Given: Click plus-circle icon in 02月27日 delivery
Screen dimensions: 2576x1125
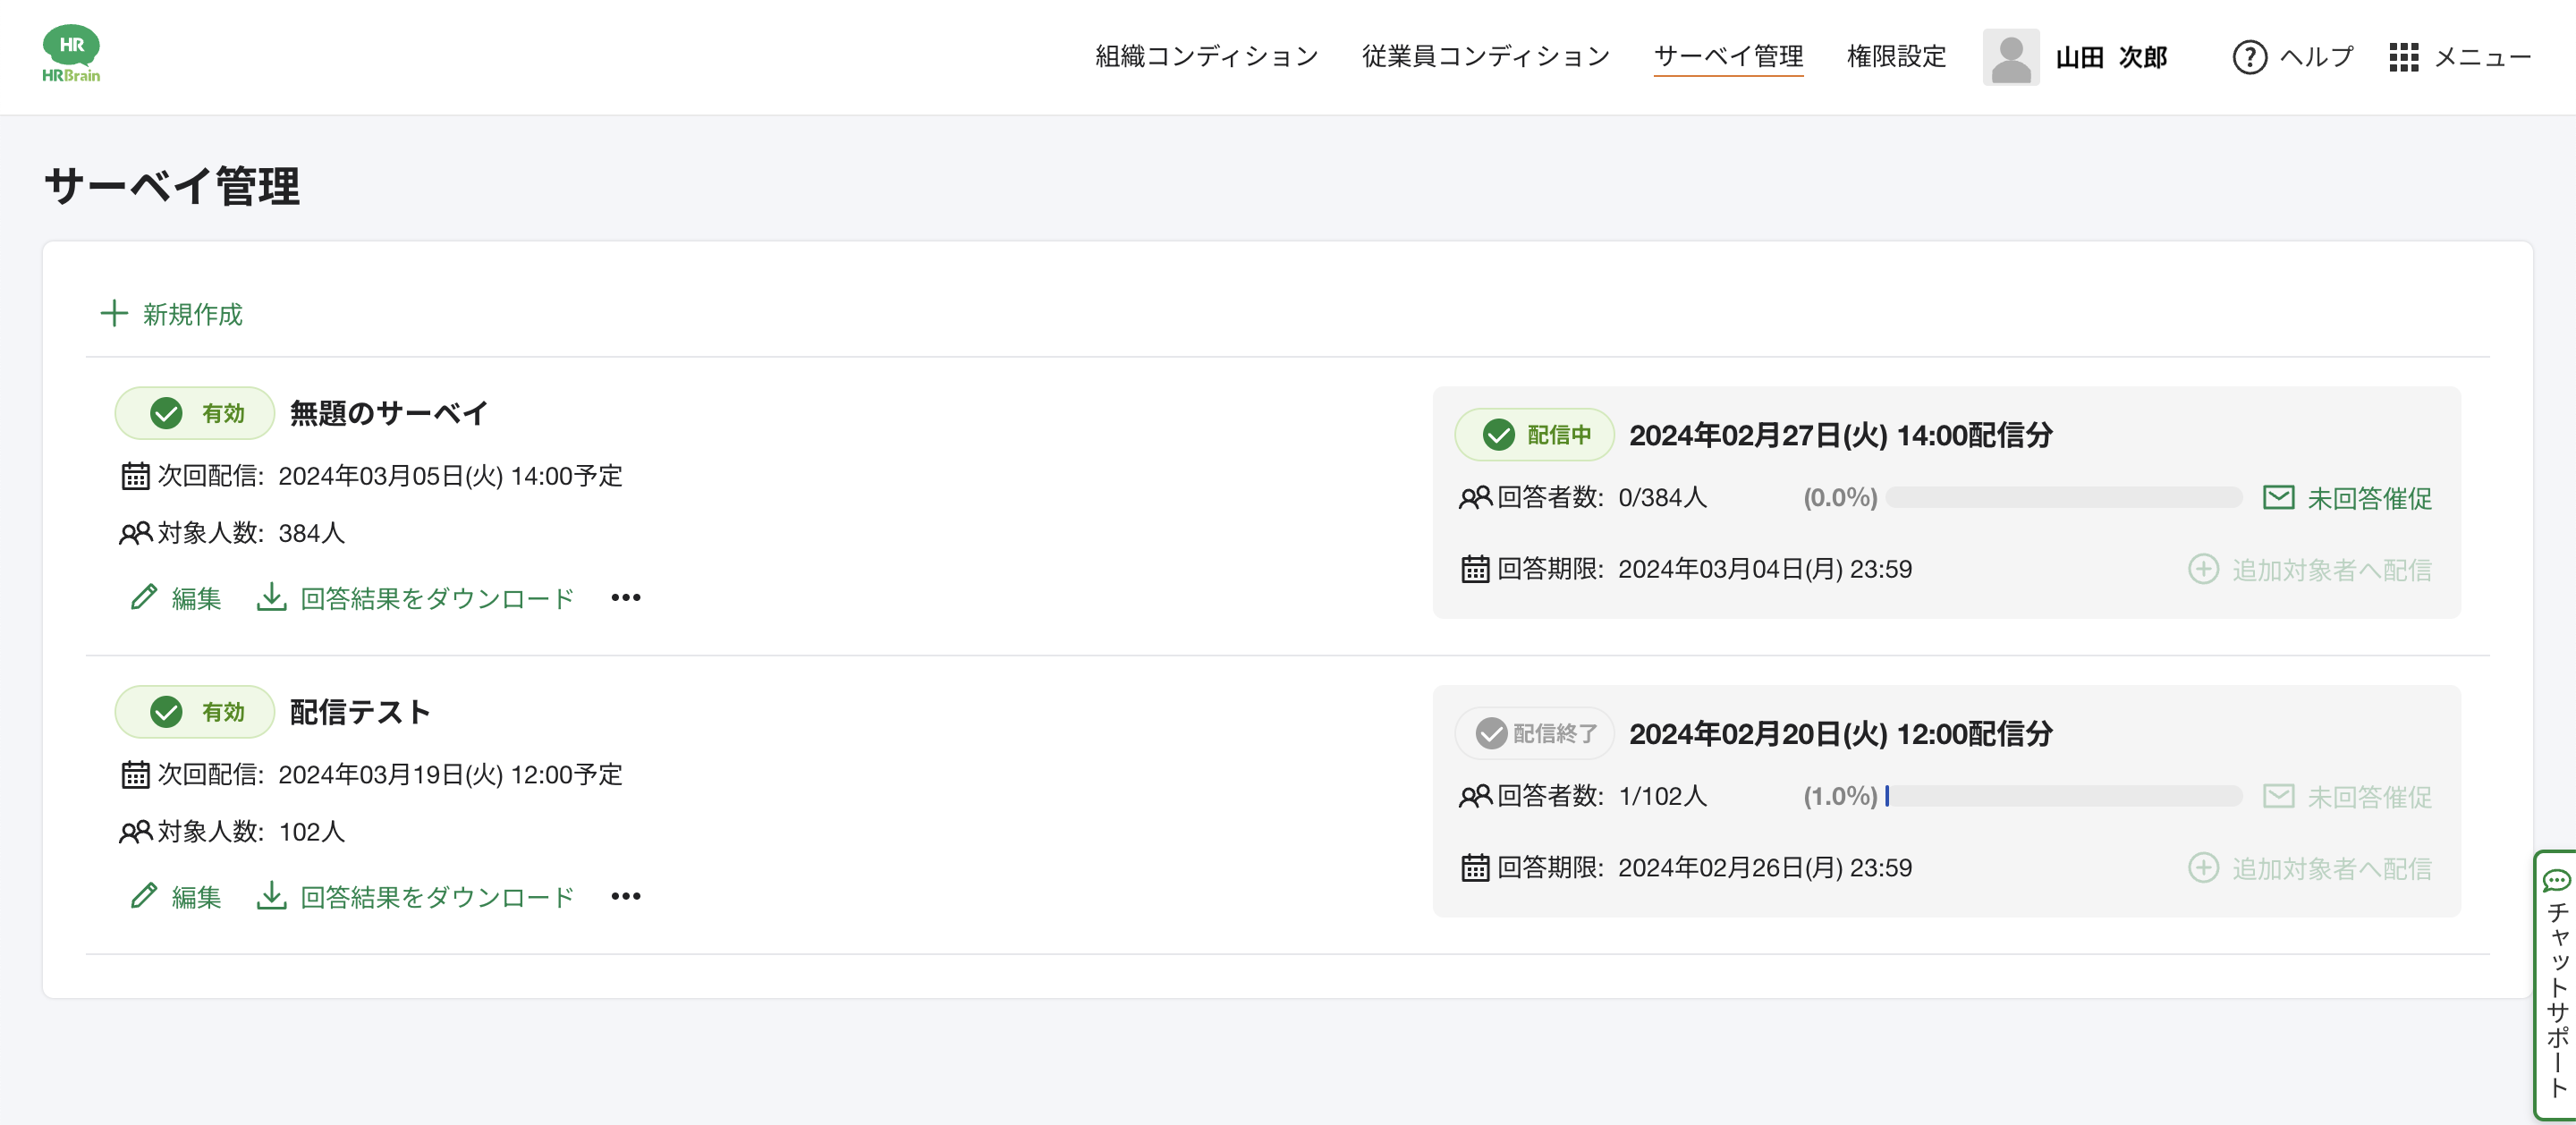Looking at the screenshot, I should 2203,569.
